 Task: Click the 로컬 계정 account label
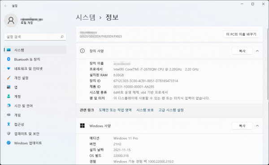(x=27, y=23)
